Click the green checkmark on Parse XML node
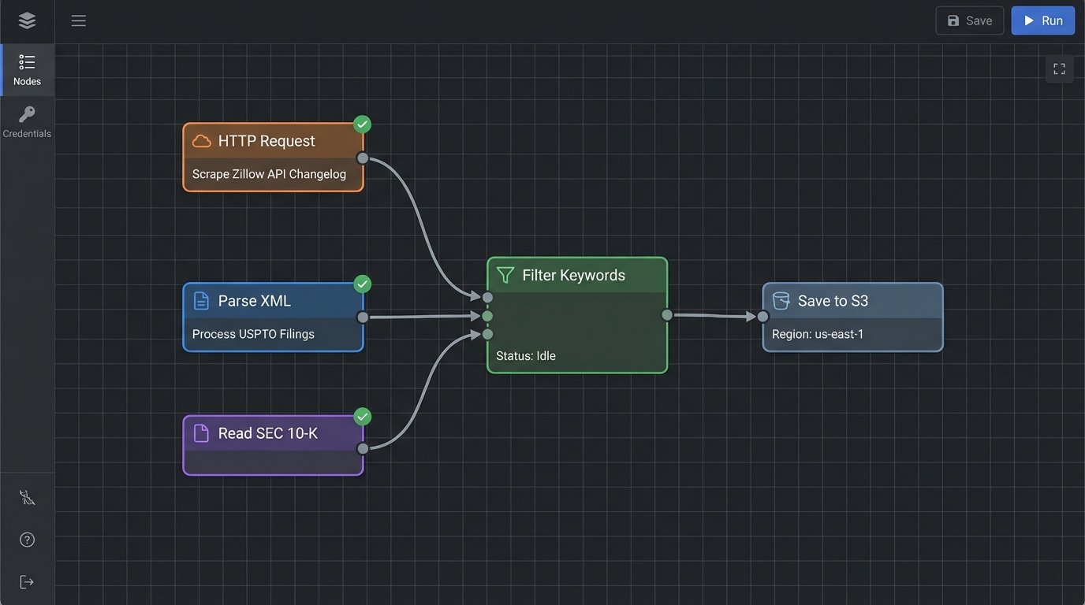This screenshot has height=605, width=1085. tap(362, 284)
